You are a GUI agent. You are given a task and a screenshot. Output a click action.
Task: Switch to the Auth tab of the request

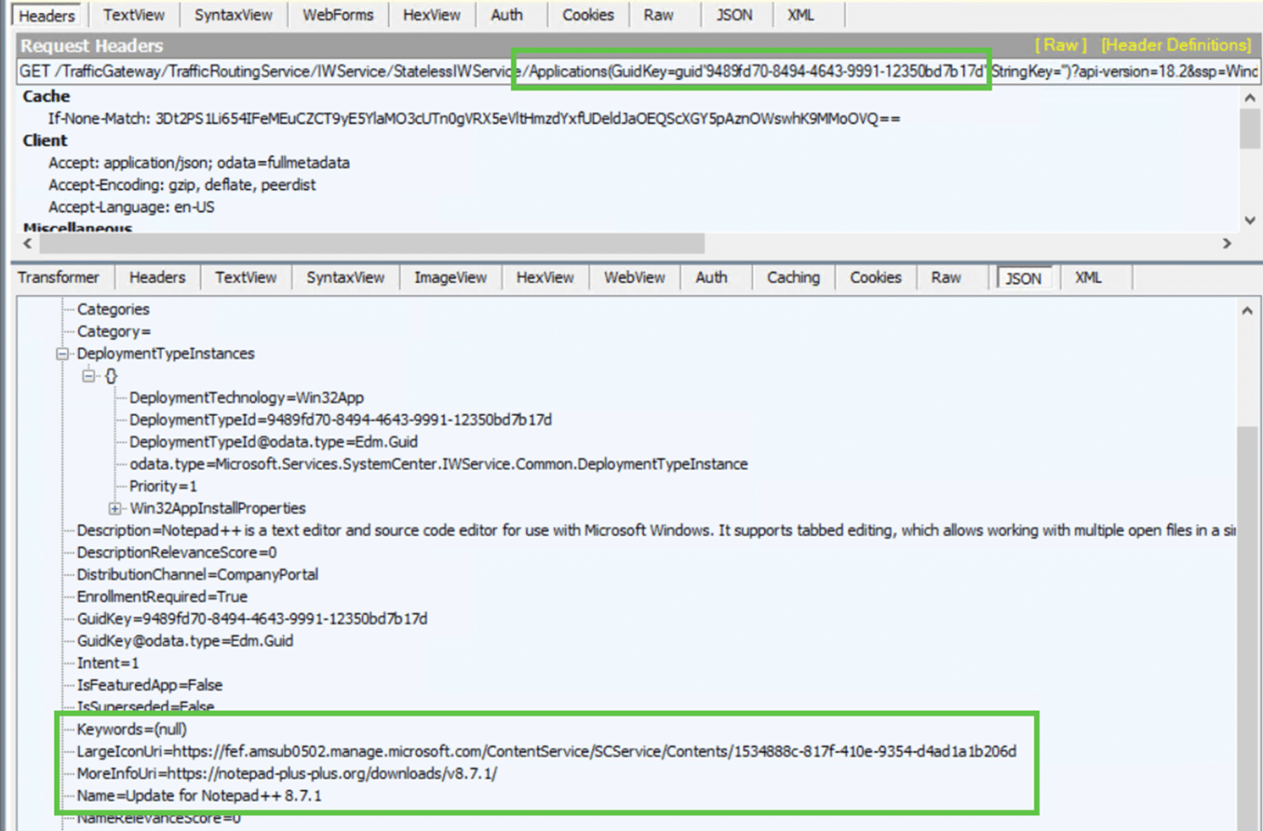(507, 14)
